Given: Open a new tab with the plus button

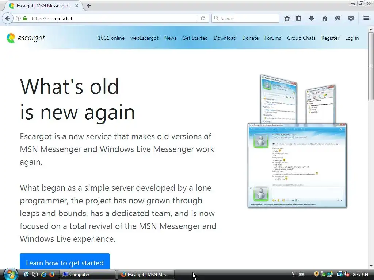Looking at the screenshot, I should 89,6.
